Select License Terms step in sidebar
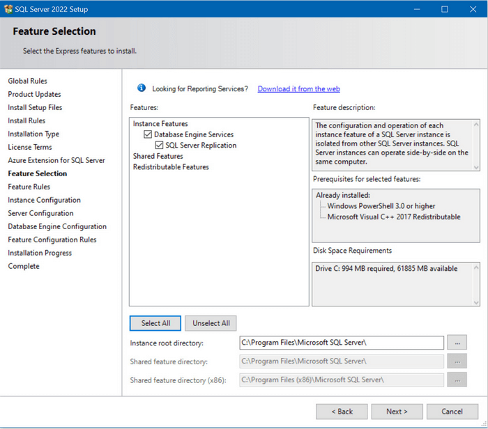Image resolution: width=488 pixels, height=429 pixels. 29,147
